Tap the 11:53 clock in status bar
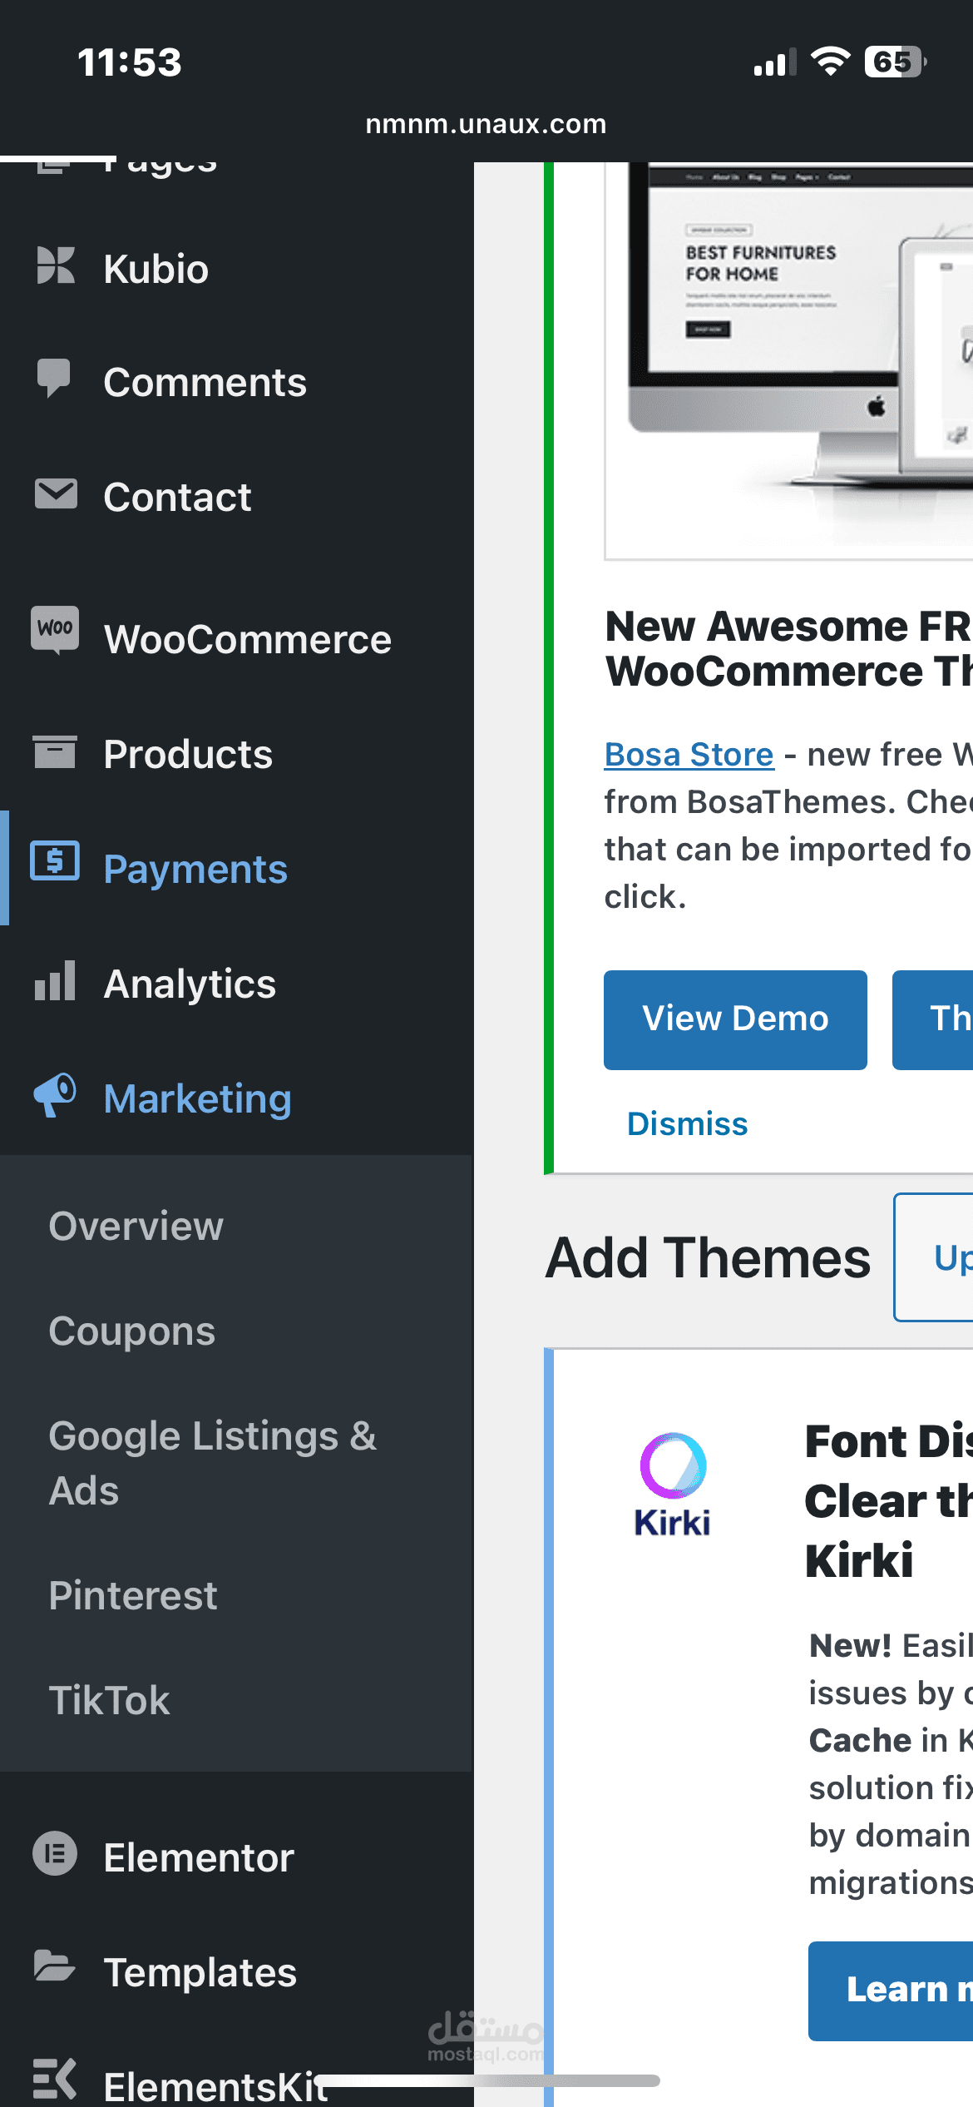973x2107 pixels. (x=130, y=62)
